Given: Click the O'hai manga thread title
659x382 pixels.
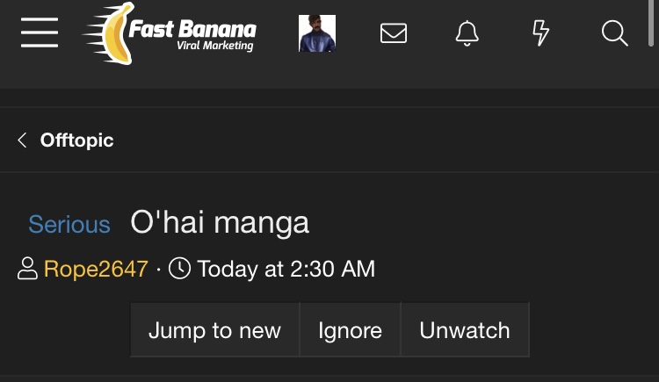Looking at the screenshot, I should pos(220,222).
